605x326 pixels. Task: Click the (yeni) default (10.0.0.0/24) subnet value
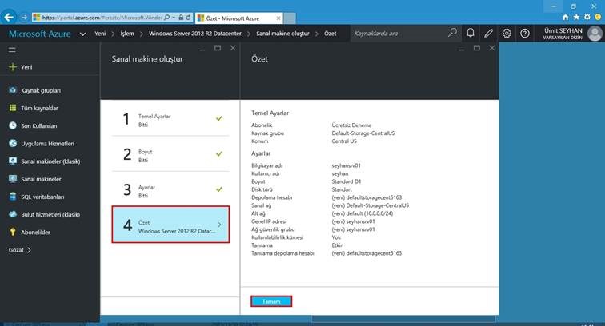coord(363,213)
